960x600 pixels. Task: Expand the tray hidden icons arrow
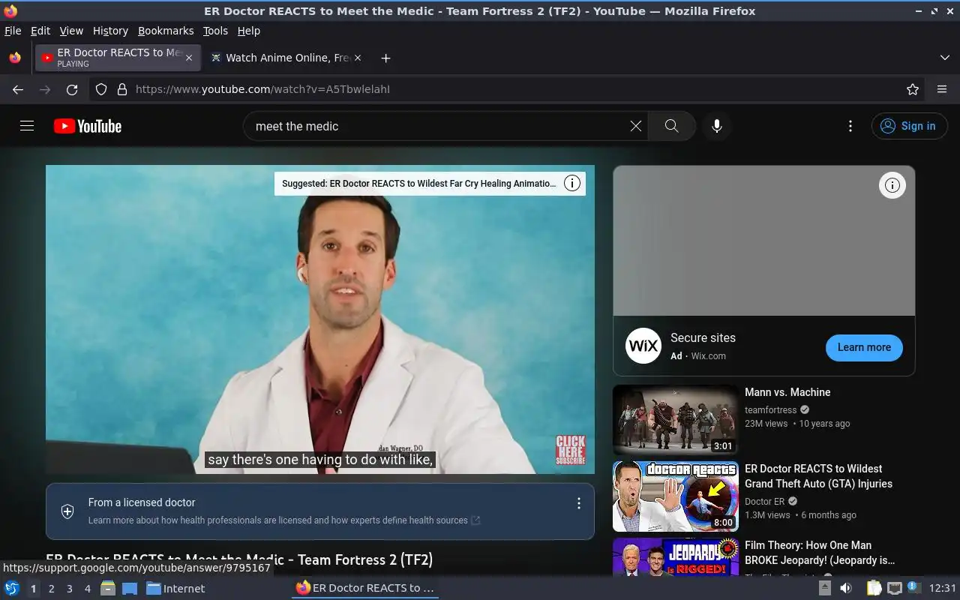coord(824,588)
